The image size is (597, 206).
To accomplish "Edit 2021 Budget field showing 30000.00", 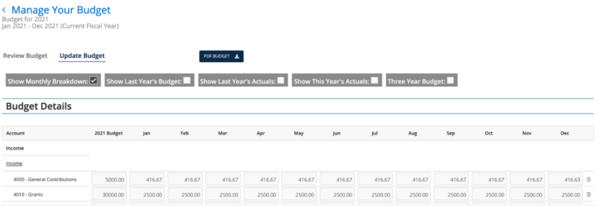I will coord(109,195).
